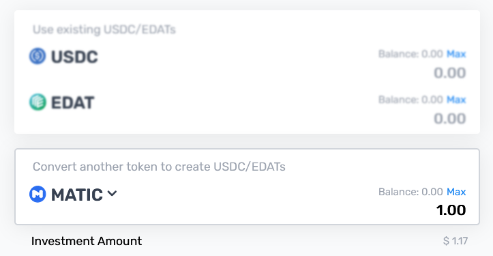Click the MATIC Balance: 0.00 text

click(410, 191)
